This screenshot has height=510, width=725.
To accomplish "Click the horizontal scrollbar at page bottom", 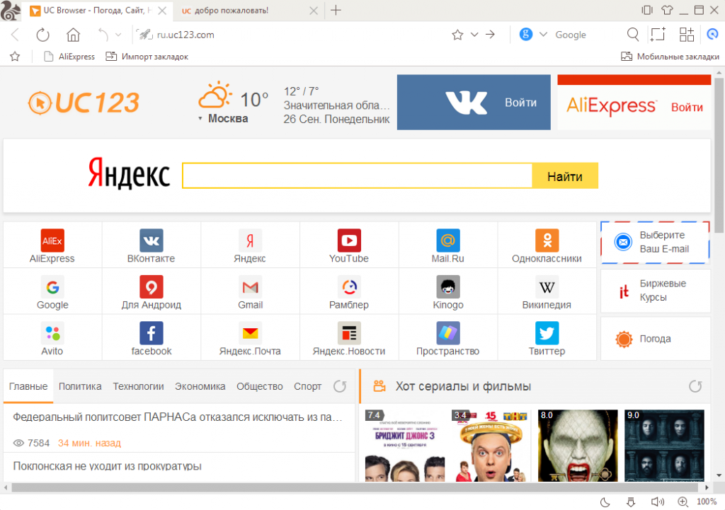I will click(355, 487).
